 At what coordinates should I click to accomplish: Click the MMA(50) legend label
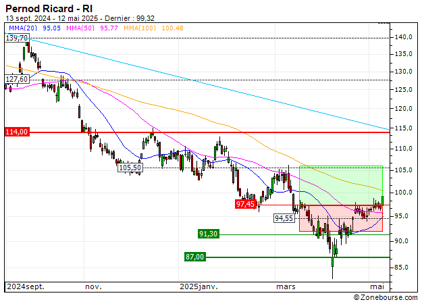pos(80,28)
